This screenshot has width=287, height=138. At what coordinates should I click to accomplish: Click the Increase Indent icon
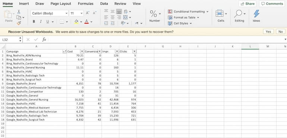coord(113,23)
